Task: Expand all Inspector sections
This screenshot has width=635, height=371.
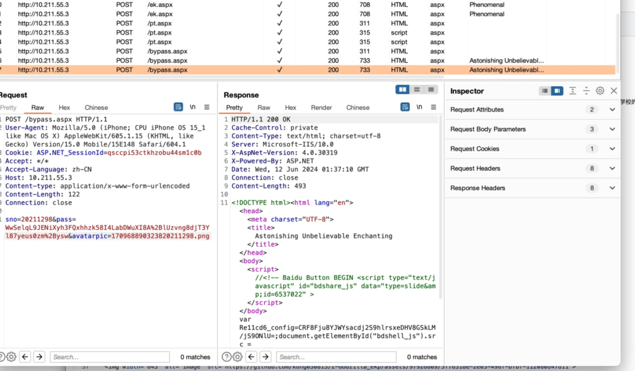Action: 572,91
